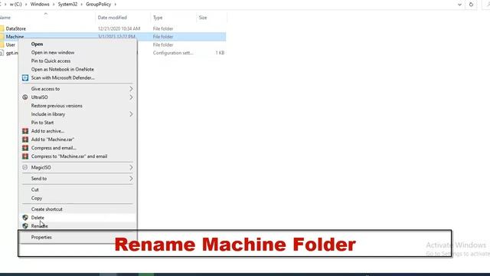Click the 1 KB size cell
490x276 pixels.
(x=220, y=53)
